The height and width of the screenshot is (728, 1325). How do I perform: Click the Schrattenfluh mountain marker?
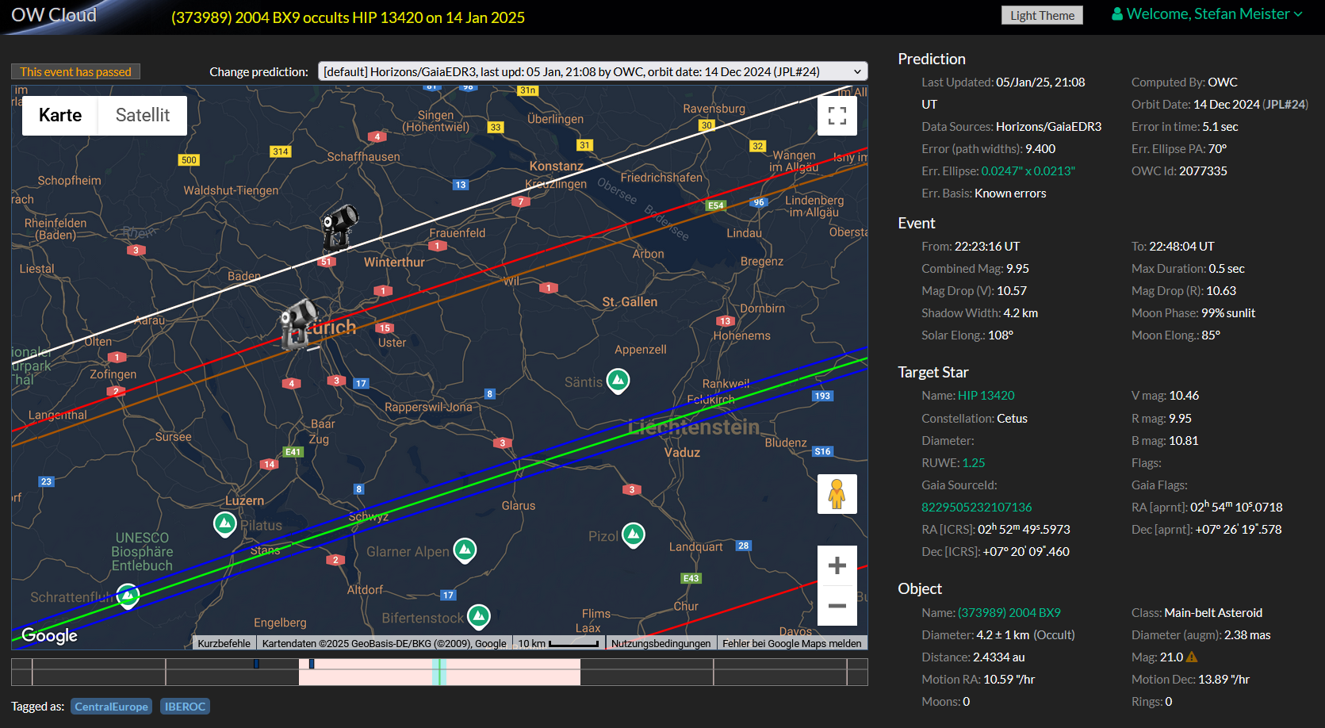tap(128, 596)
